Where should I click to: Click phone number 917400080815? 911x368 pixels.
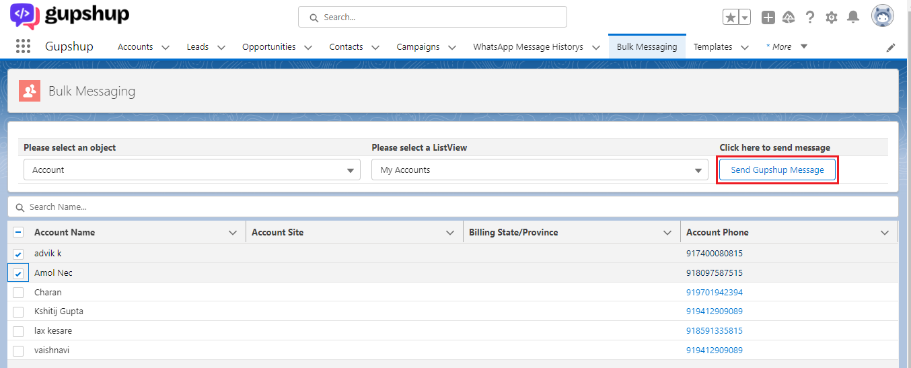pos(715,254)
